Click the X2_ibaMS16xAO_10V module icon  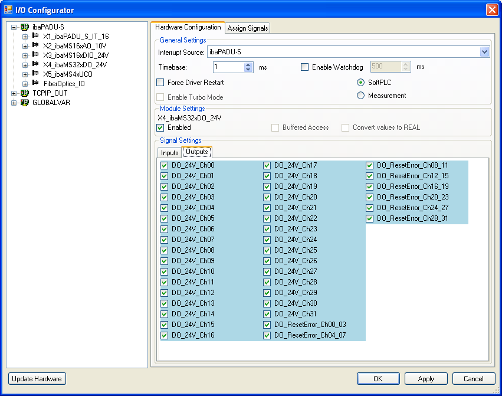[35, 45]
